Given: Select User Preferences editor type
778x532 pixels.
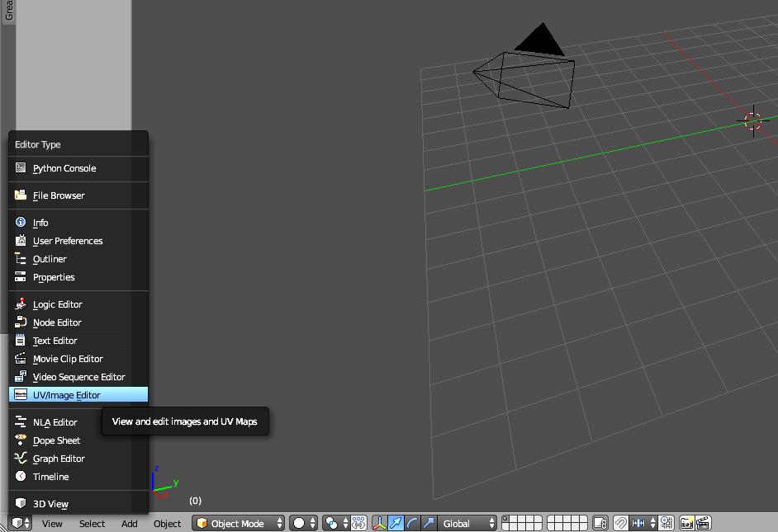Looking at the screenshot, I should tap(78, 241).
